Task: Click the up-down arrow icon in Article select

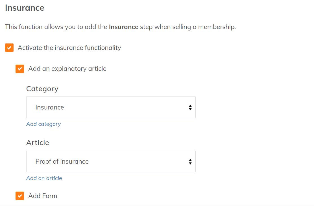Action: coord(190,162)
